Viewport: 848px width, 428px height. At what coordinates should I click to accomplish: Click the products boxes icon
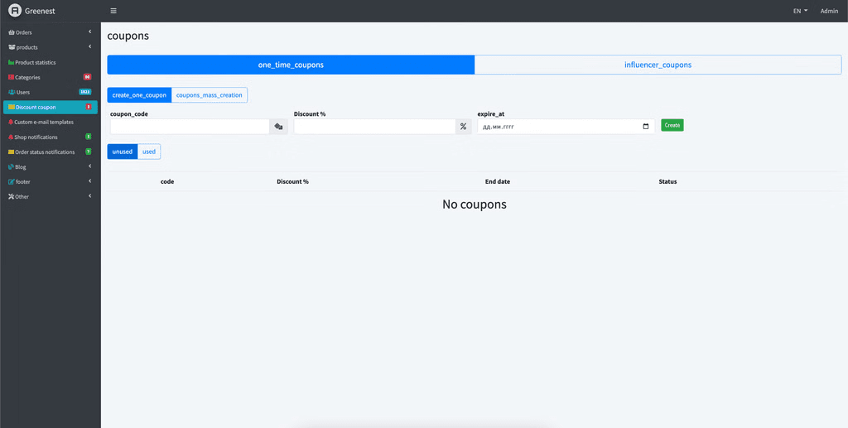(12, 47)
